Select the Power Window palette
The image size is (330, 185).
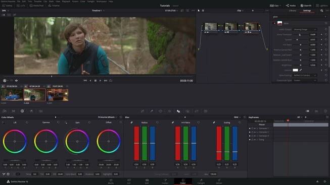[160, 111]
